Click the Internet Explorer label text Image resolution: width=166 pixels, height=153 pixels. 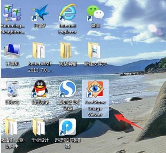[68, 29]
